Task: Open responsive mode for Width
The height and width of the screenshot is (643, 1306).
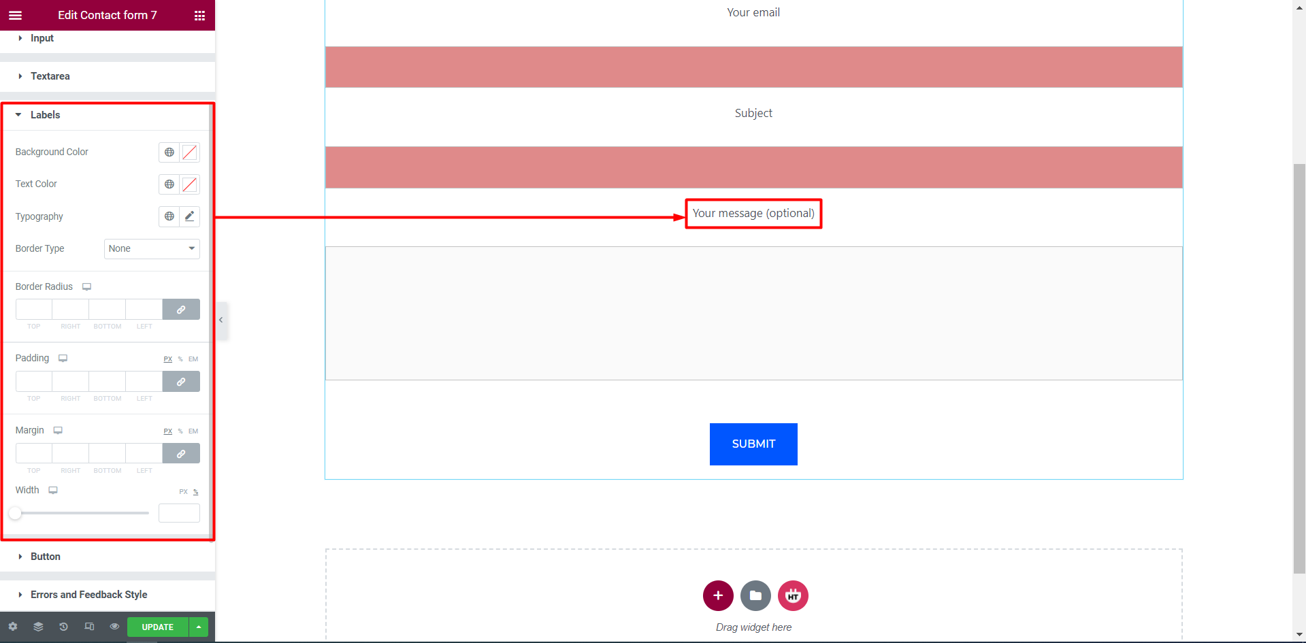Action: [53, 490]
